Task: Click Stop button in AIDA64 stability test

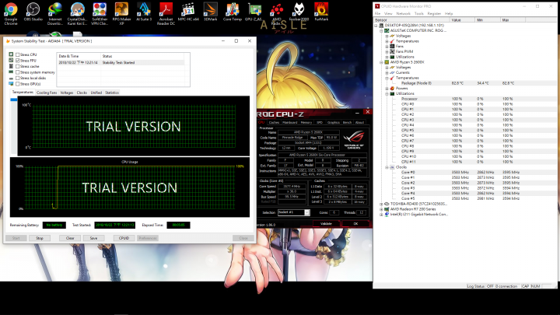Action: 40,238
